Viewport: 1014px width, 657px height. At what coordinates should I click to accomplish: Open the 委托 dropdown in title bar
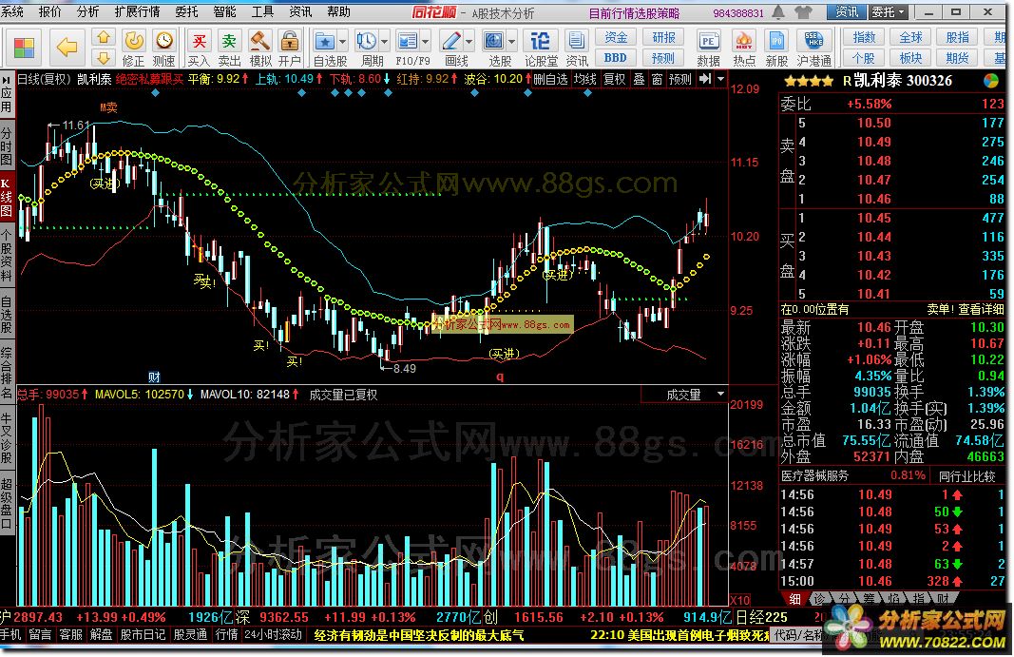(889, 11)
